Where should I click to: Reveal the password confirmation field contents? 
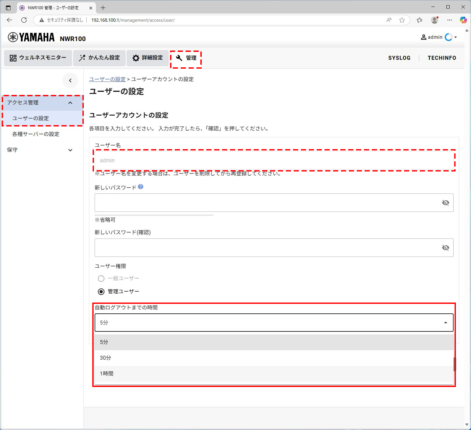[445, 248]
